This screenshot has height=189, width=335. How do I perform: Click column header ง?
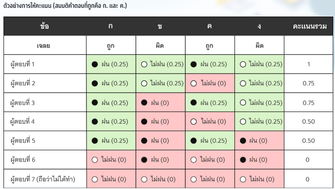[x=259, y=26]
